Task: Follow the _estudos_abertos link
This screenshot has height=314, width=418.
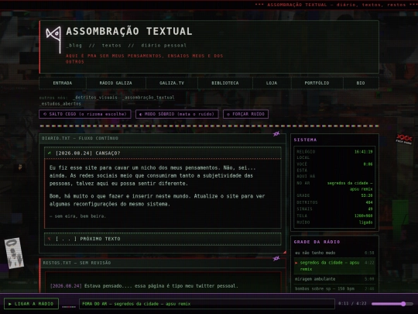Action: tap(60, 104)
